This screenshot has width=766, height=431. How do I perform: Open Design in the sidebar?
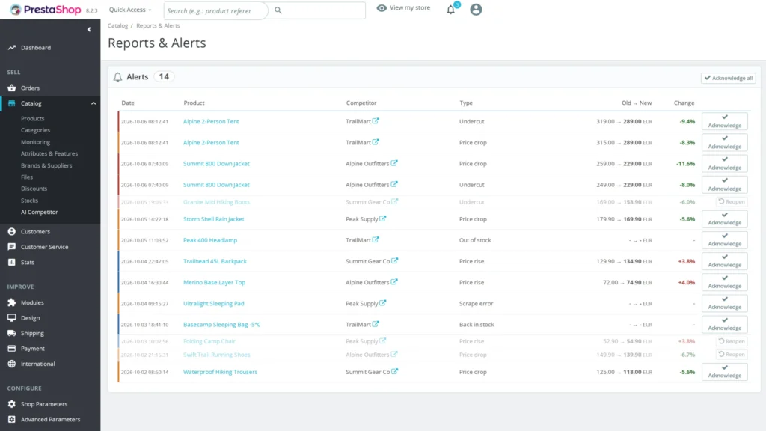30,317
